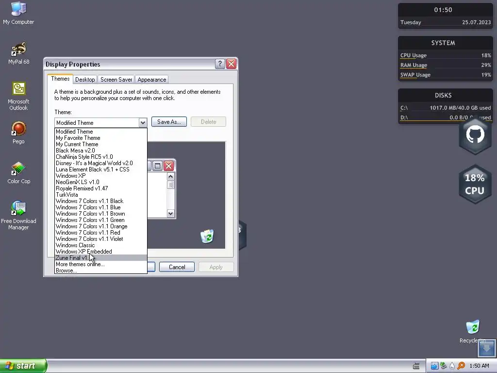Click the RAM Usage row in System widget

pos(446,65)
